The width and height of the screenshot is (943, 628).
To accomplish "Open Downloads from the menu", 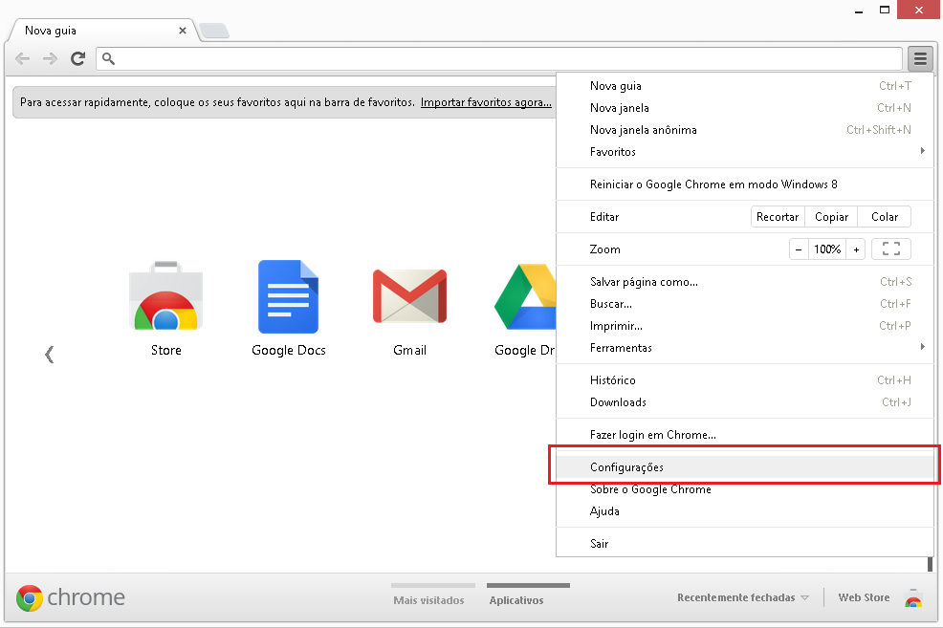I will pos(744,402).
